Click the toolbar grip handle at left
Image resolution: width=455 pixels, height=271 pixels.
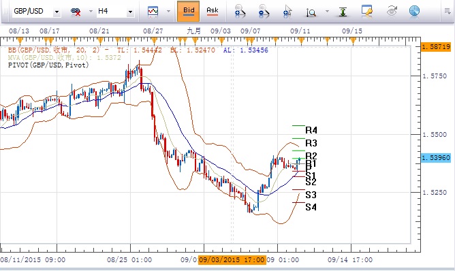(5, 12)
